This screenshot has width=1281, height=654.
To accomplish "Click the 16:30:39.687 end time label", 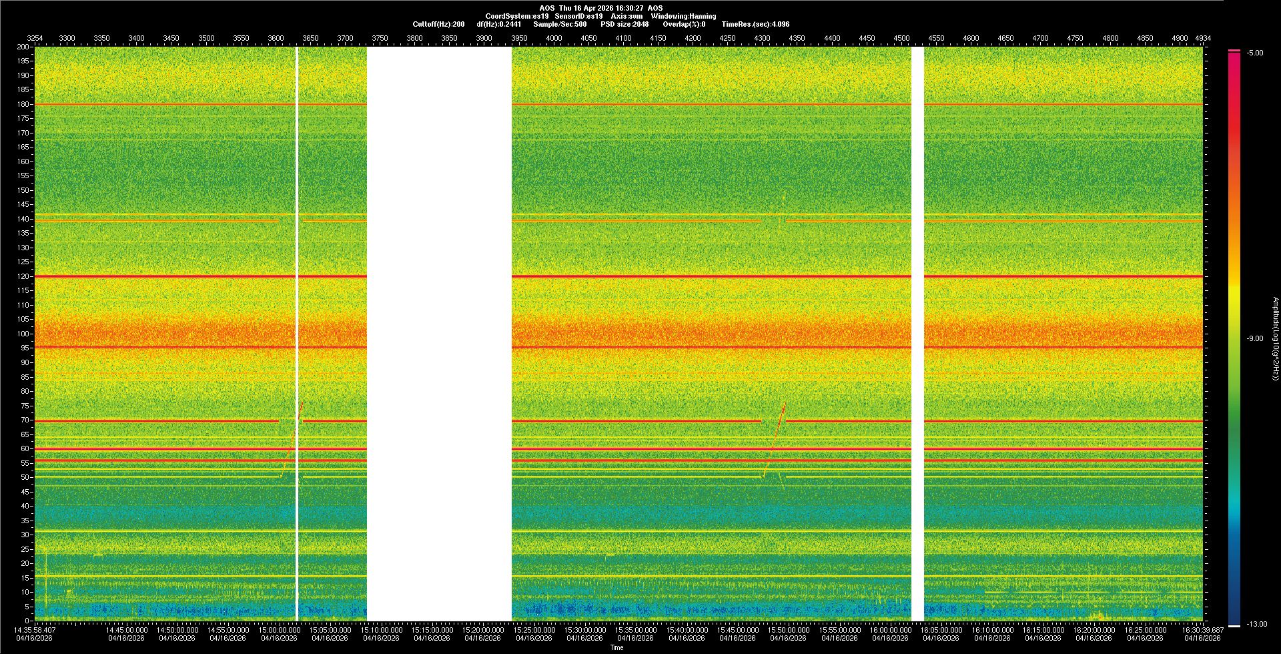I will (x=1202, y=630).
